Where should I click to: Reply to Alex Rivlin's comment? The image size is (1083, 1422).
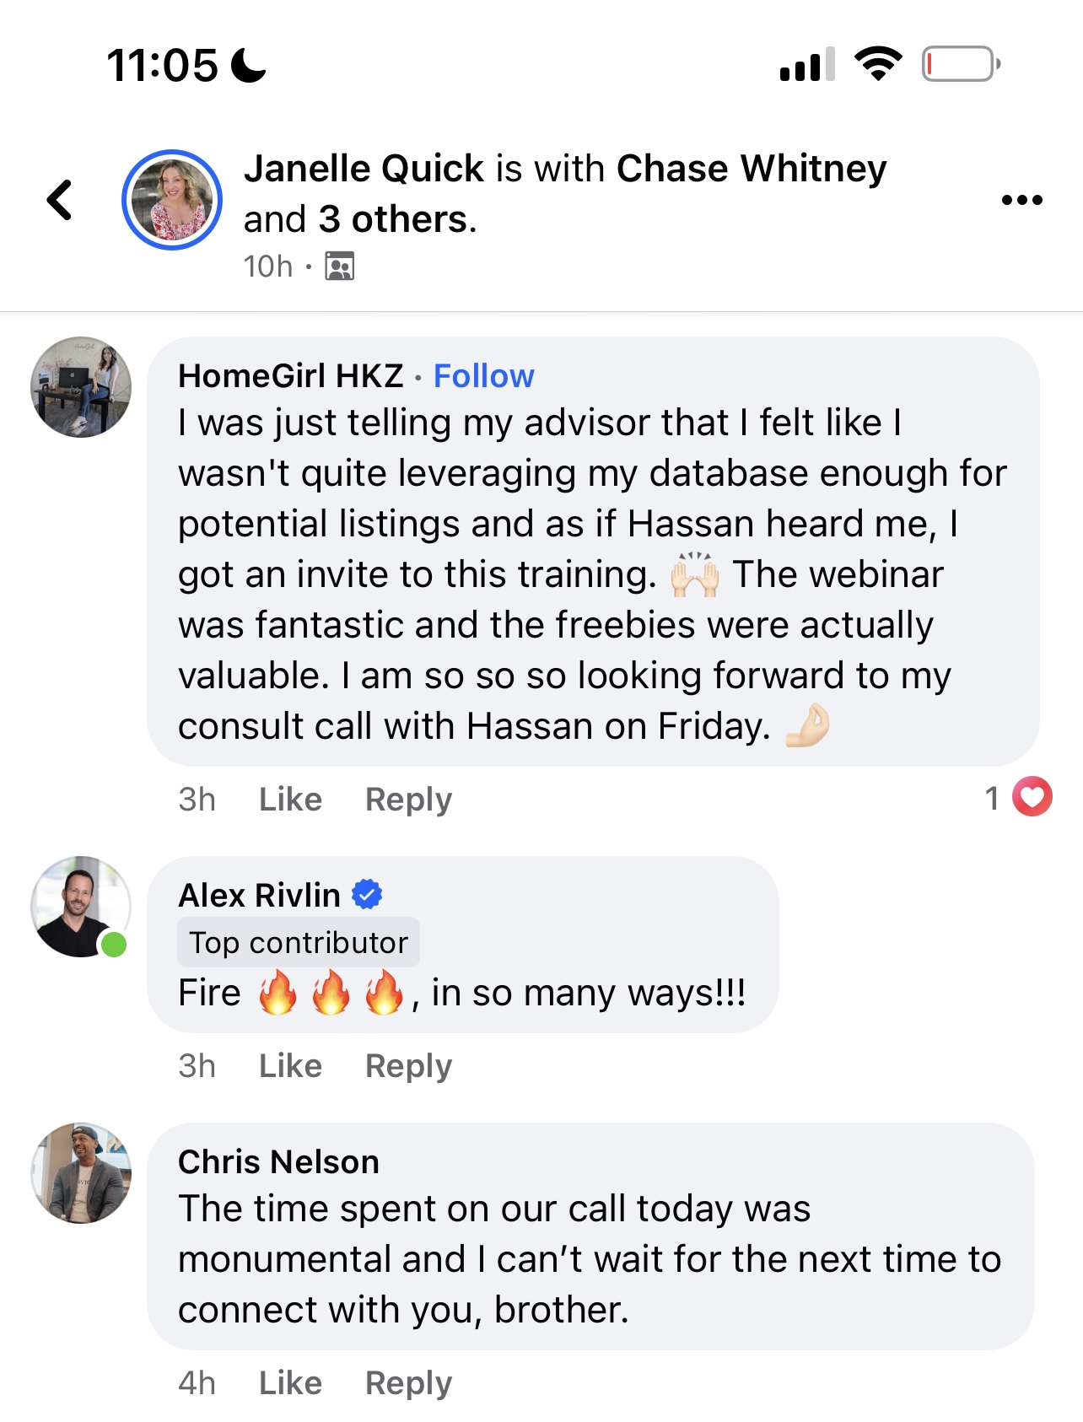tap(408, 1065)
